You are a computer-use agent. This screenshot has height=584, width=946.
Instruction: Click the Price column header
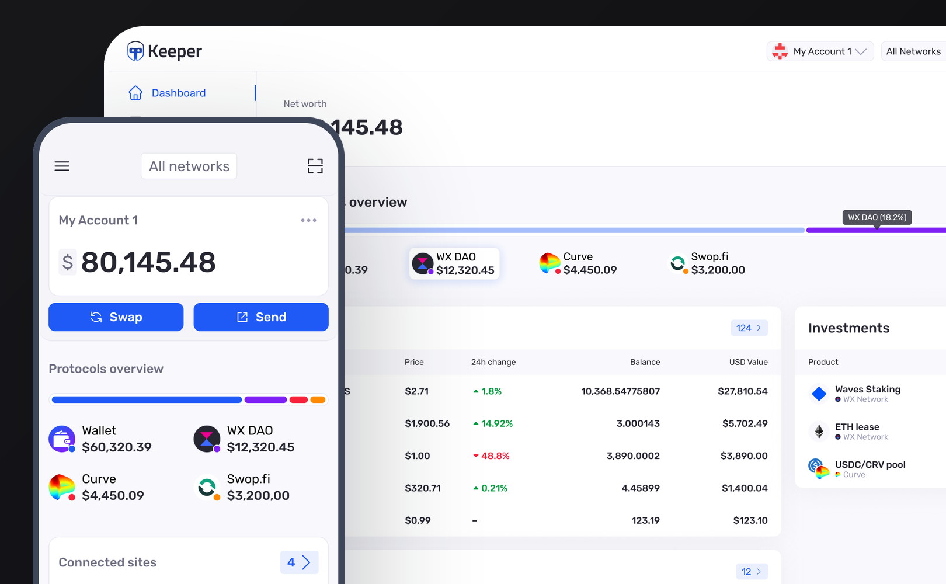414,362
